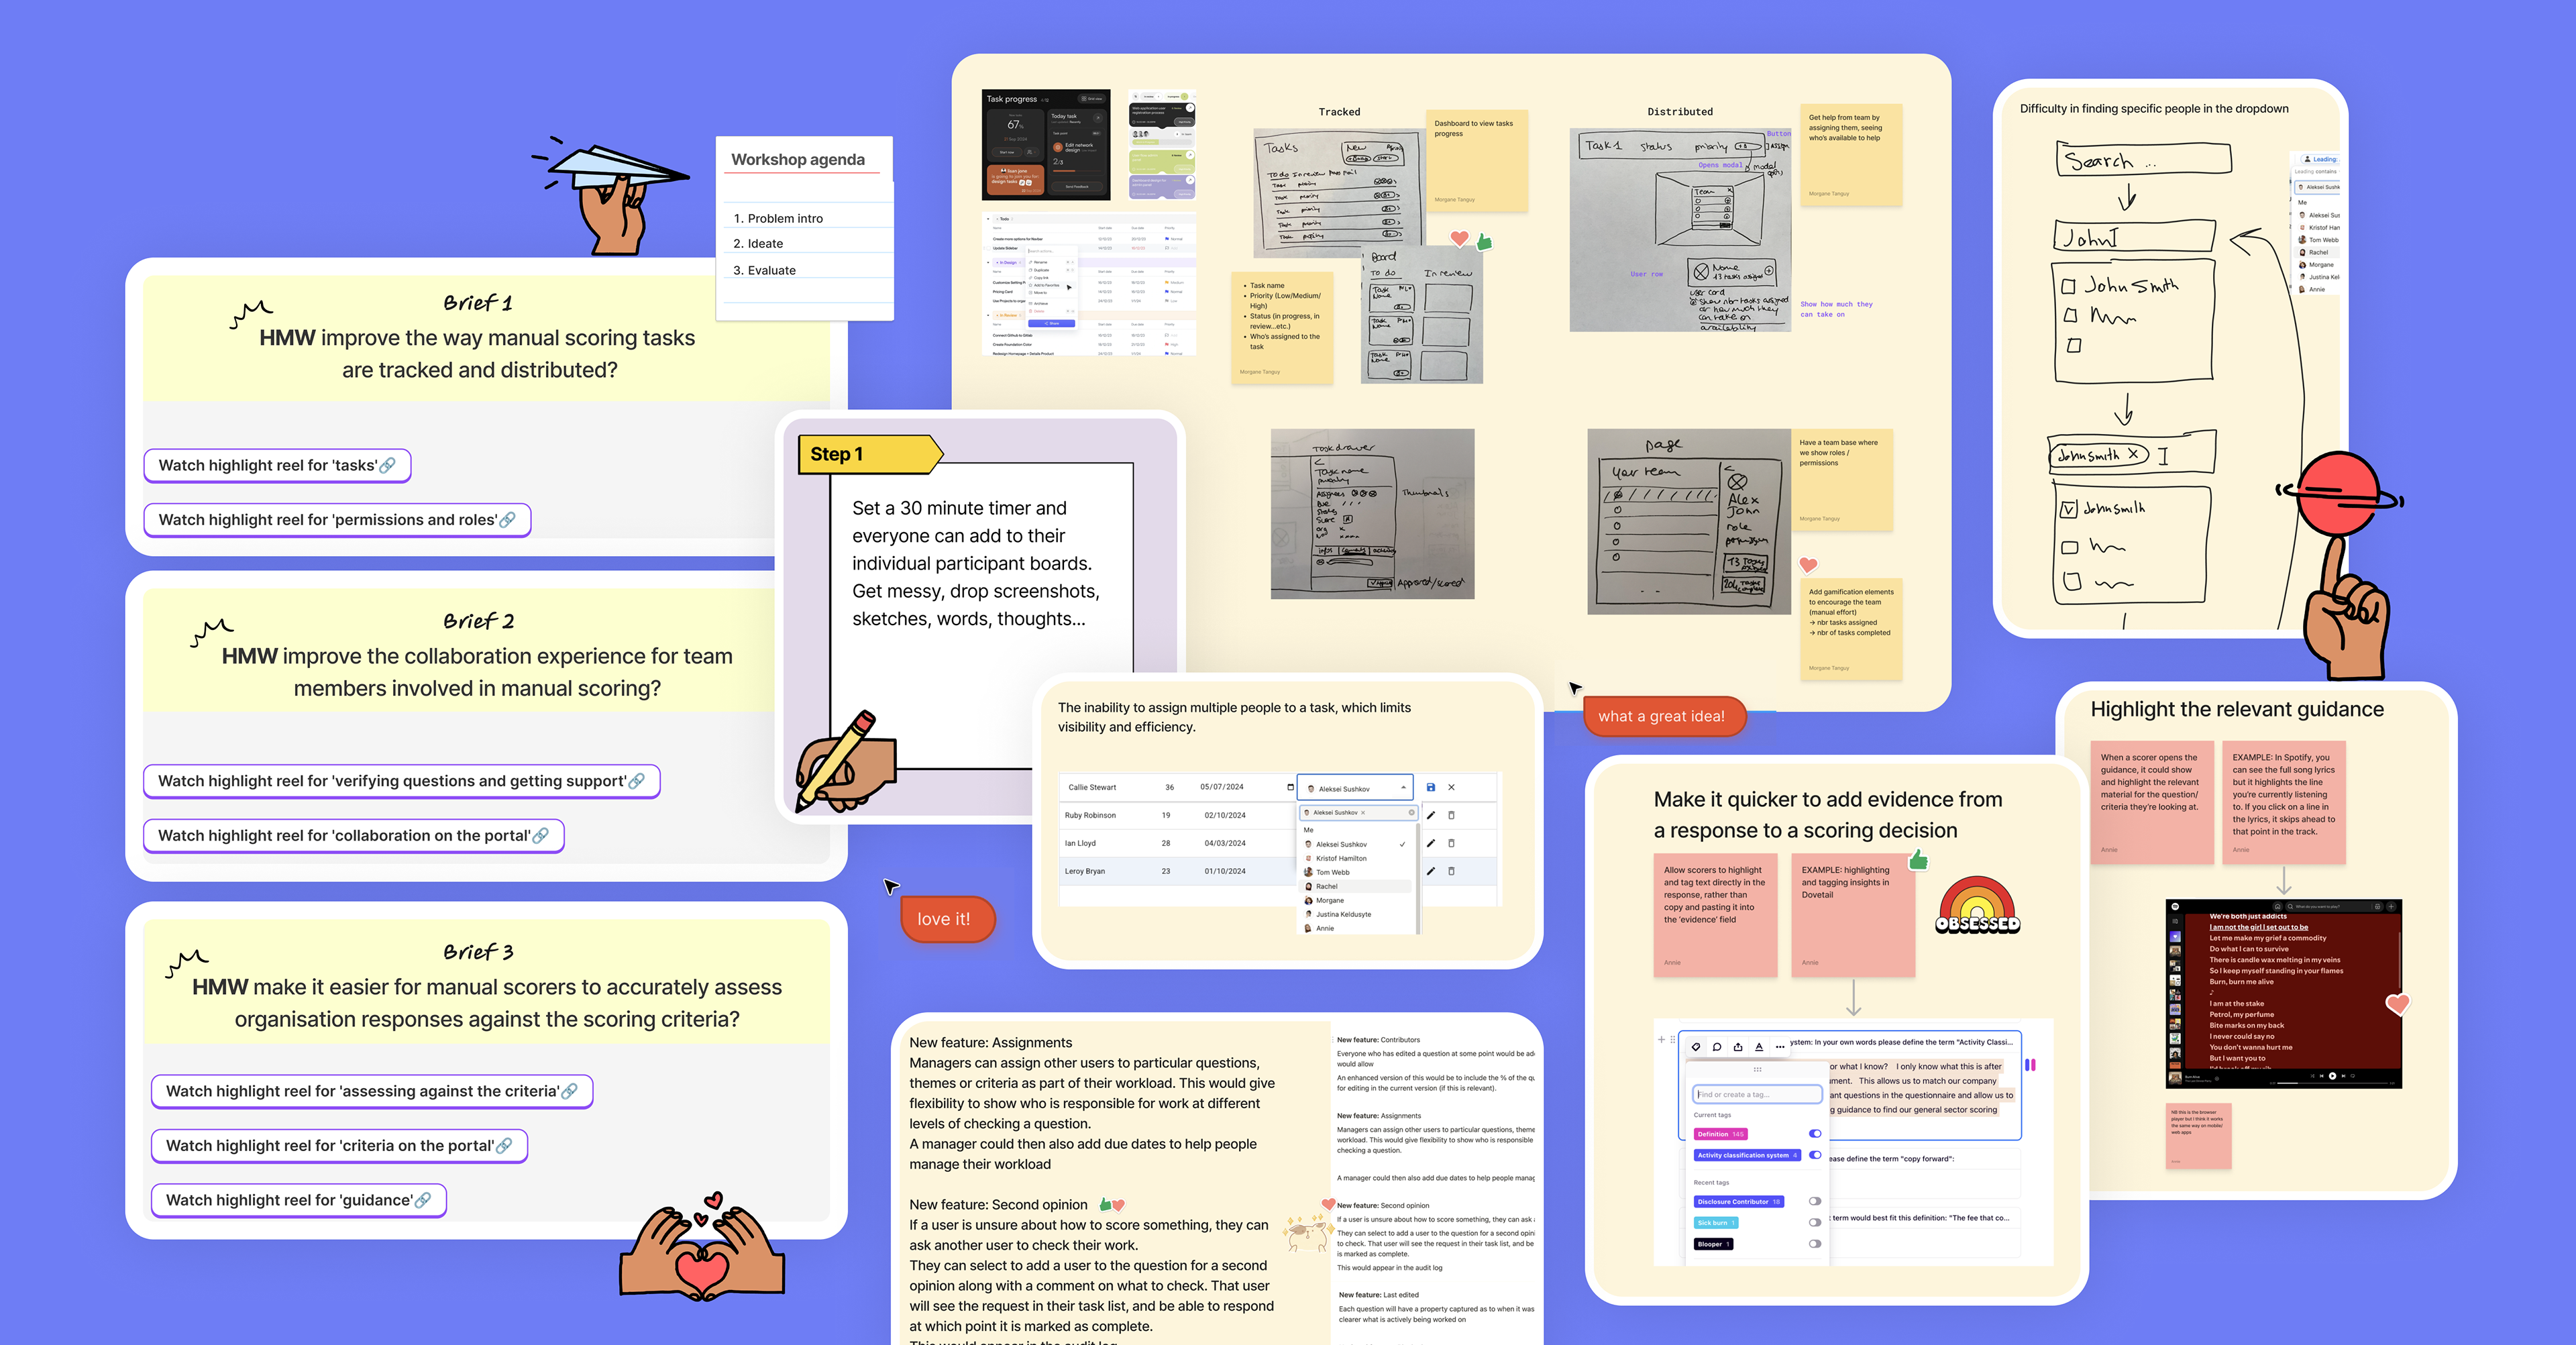Click the plus add-block icon beside the Dovetail note
This screenshot has width=2576, height=1345.
[x=1662, y=1040]
